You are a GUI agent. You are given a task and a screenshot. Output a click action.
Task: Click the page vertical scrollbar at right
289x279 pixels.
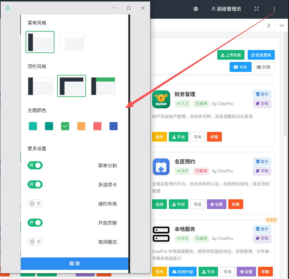[x=285, y=84]
